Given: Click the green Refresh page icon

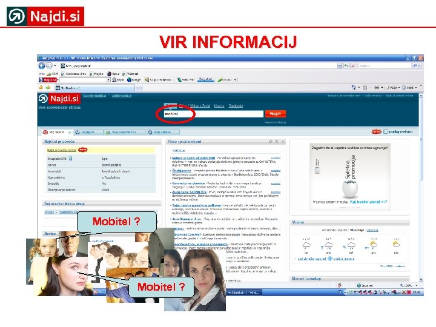Looking at the screenshot, I should point(346,66).
